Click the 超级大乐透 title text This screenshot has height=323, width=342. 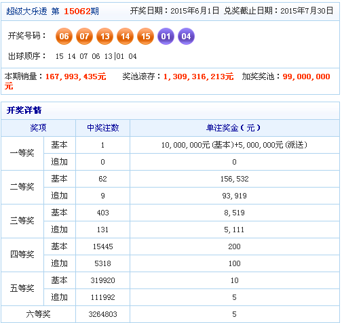point(26,11)
